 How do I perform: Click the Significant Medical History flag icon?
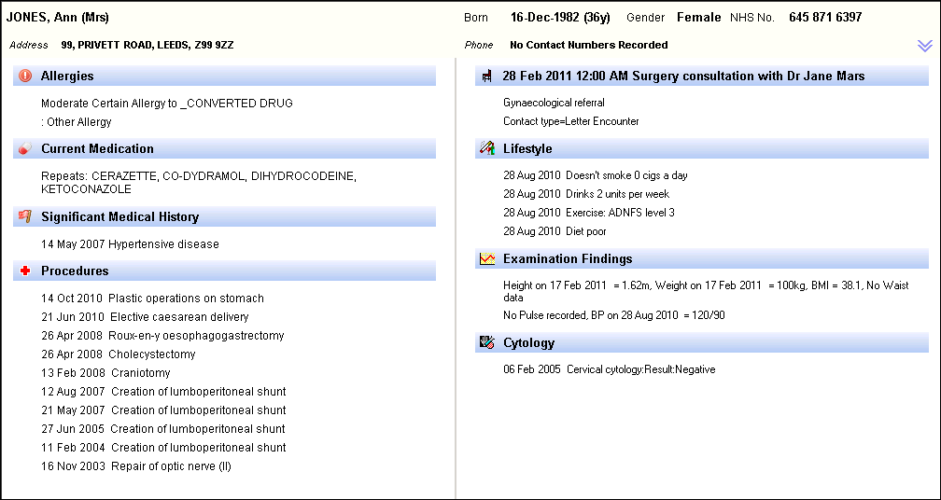(x=25, y=217)
